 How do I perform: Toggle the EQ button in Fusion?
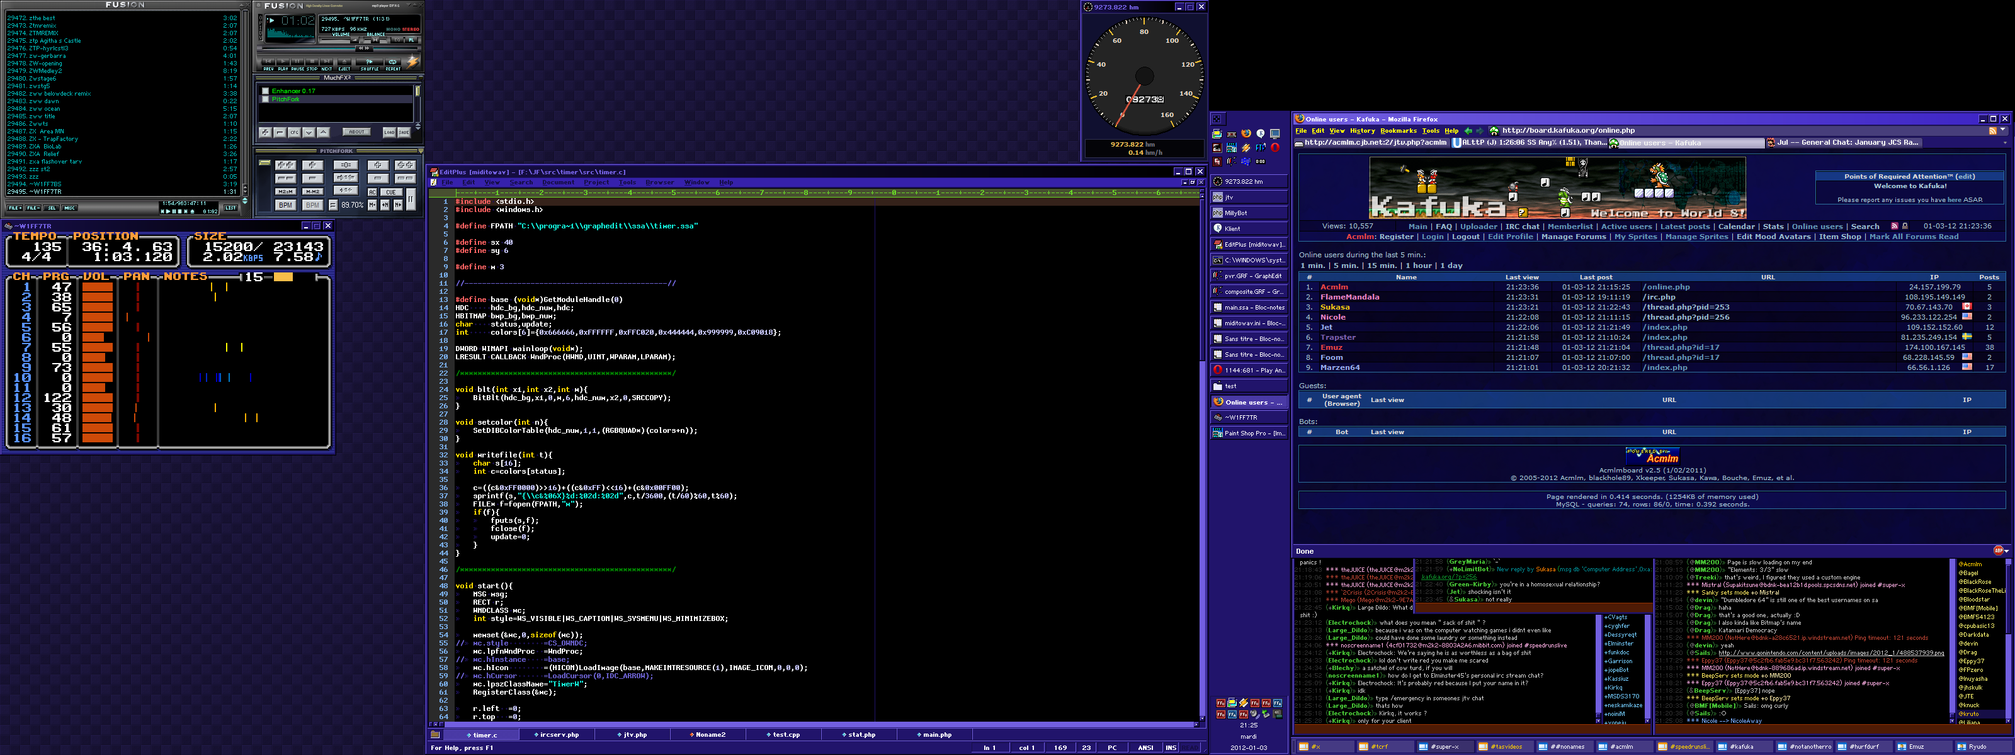[397, 40]
